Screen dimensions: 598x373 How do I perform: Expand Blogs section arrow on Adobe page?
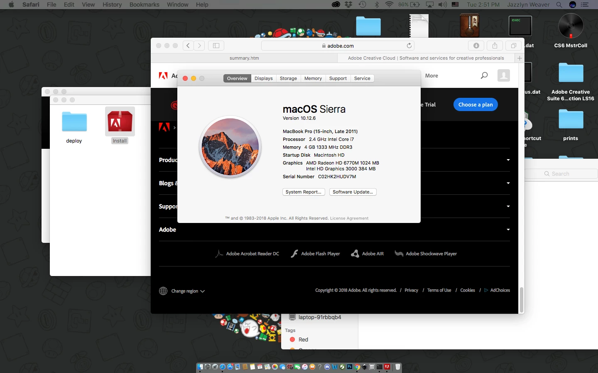508,183
